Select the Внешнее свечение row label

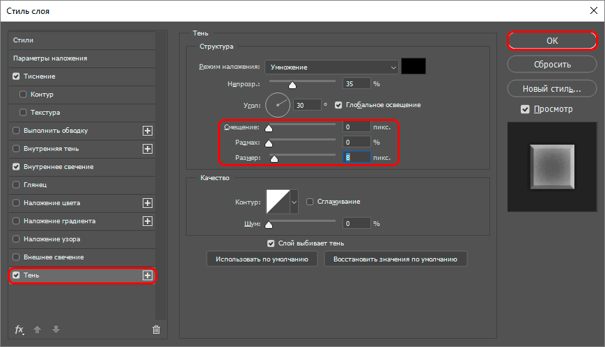54,257
